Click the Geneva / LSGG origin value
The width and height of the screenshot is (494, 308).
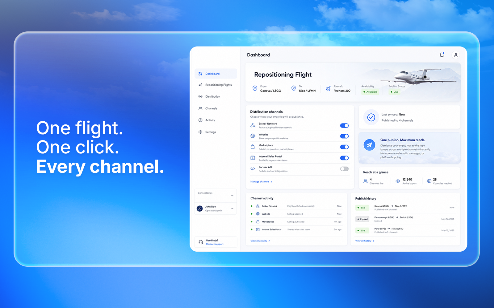[x=270, y=91]
